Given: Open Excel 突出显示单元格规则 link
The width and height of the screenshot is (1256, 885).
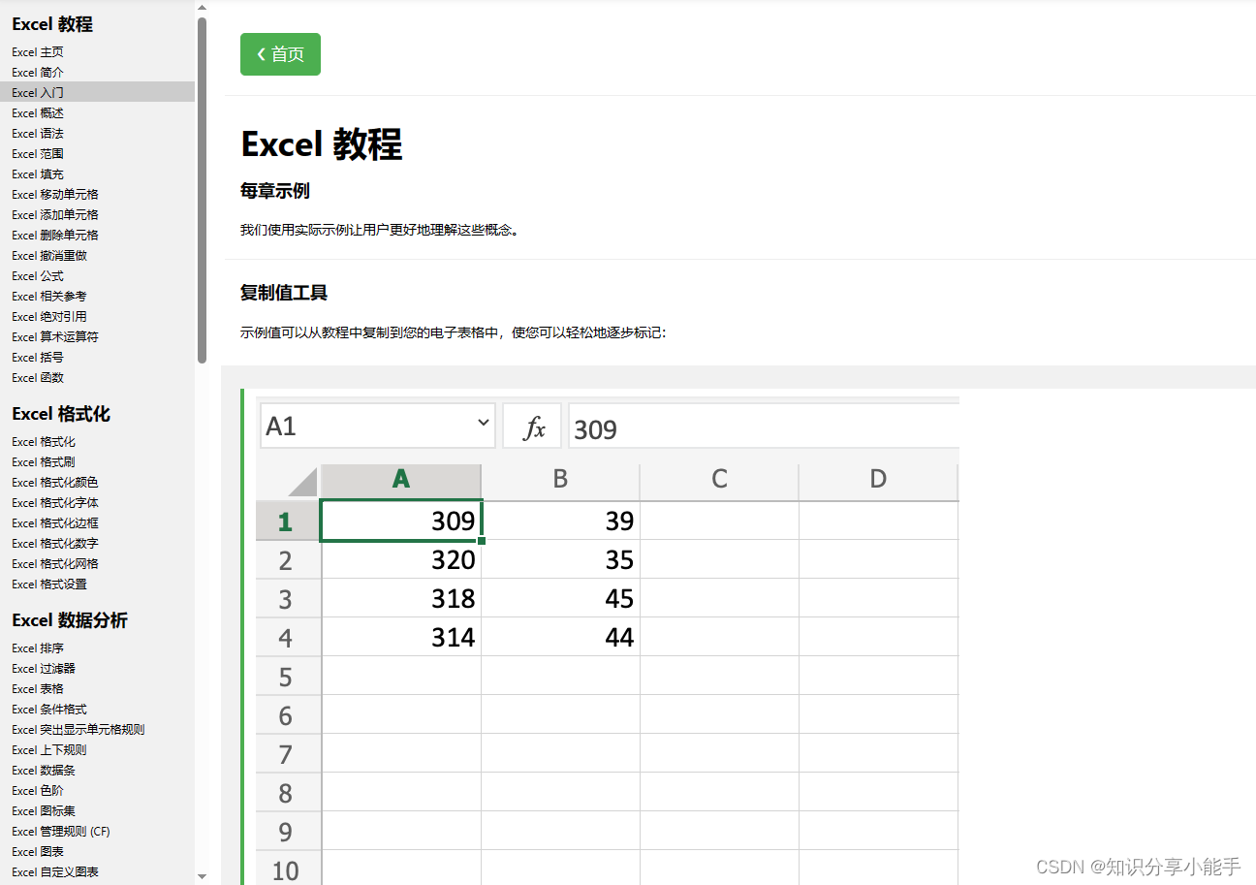Looking at the screenshot, I should tap(78, 730).
